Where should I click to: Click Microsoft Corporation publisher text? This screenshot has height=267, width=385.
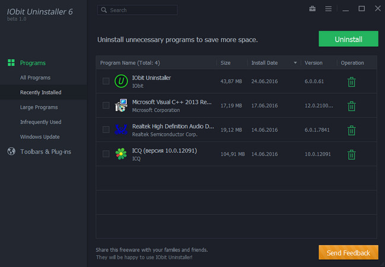[156, 110]
